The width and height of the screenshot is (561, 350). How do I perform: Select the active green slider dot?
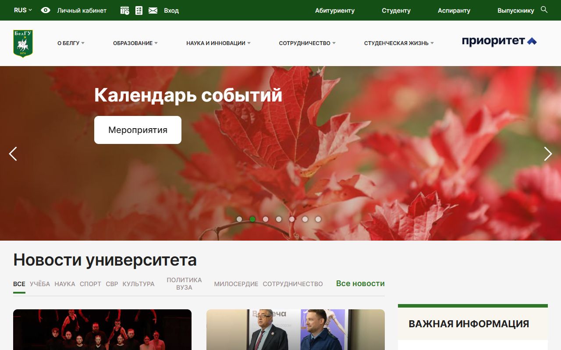coord(252,219)
